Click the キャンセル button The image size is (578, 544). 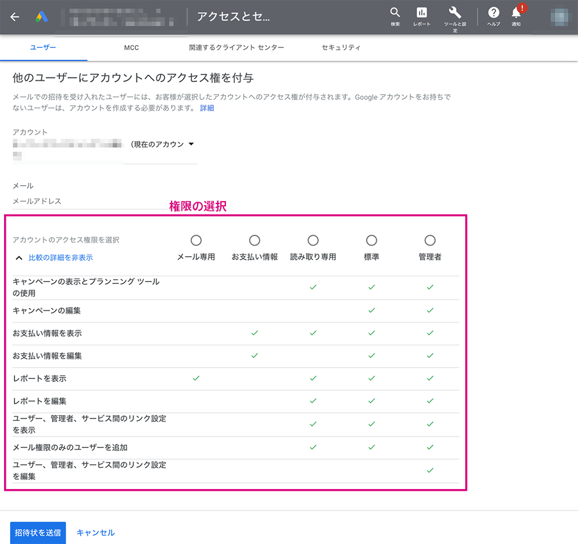click(96, 532)
